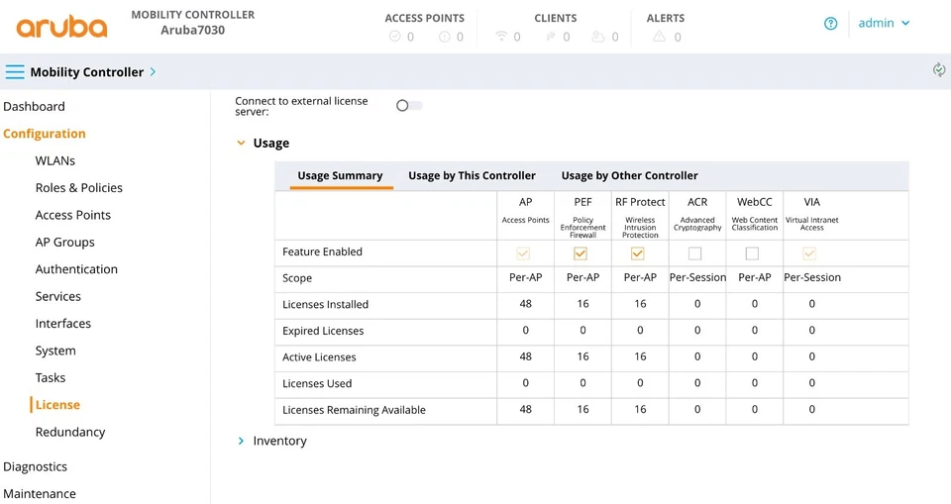Open the hamburger navigation menu
951x504 pixels.
15,72
